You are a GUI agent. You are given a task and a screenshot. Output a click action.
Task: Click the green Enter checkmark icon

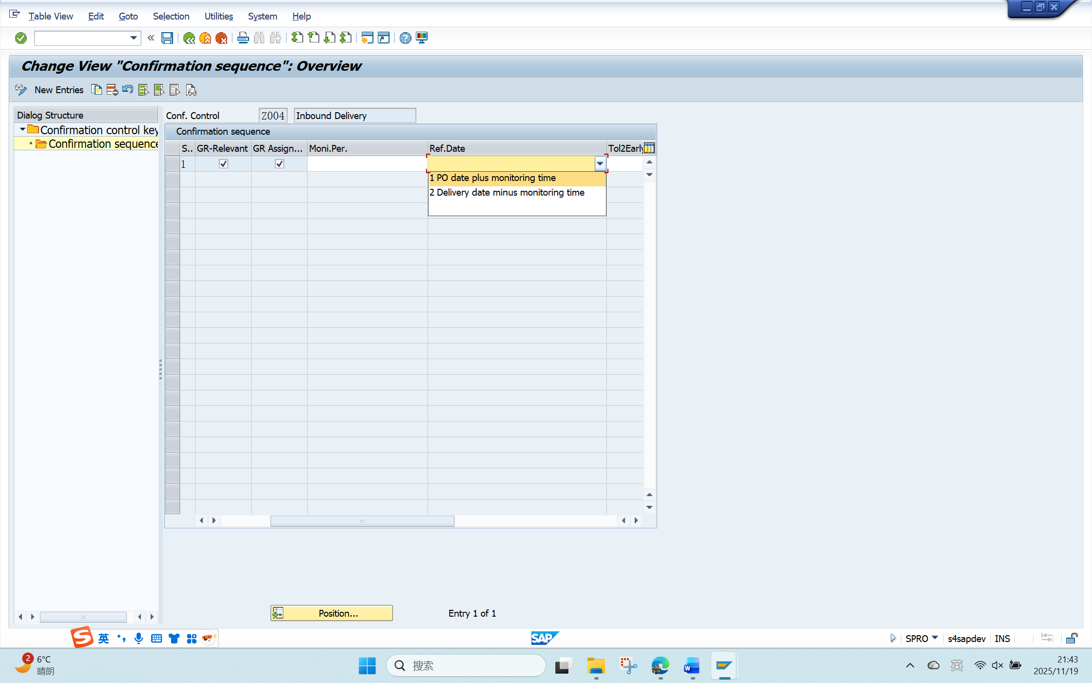pyautogui.click(x=20, y=38)
